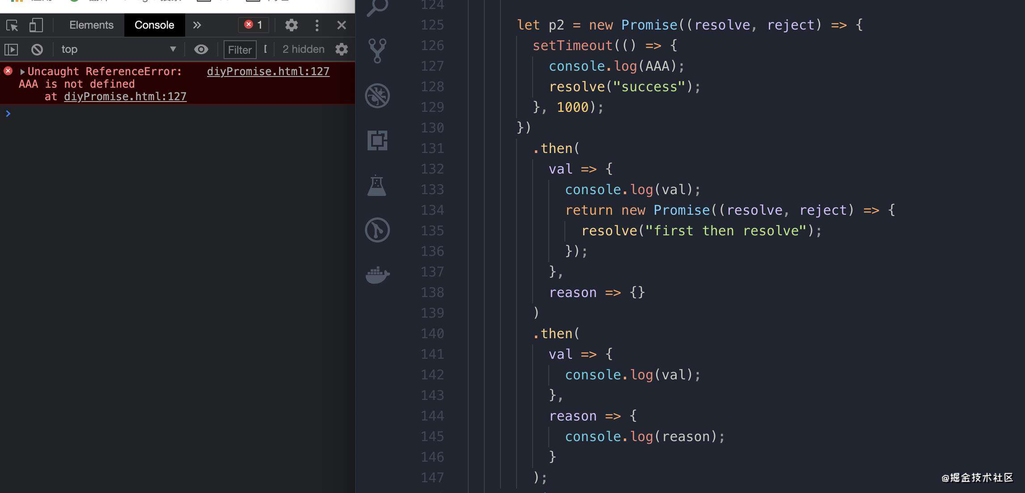The image size is (1025, 493).
Task: Click the red error icon in console
Action: [x=8, y=71]
